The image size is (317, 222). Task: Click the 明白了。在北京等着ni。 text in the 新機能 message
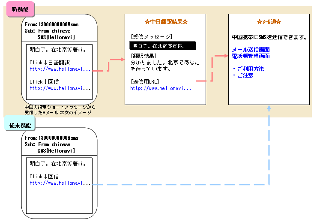click(58, 50)
